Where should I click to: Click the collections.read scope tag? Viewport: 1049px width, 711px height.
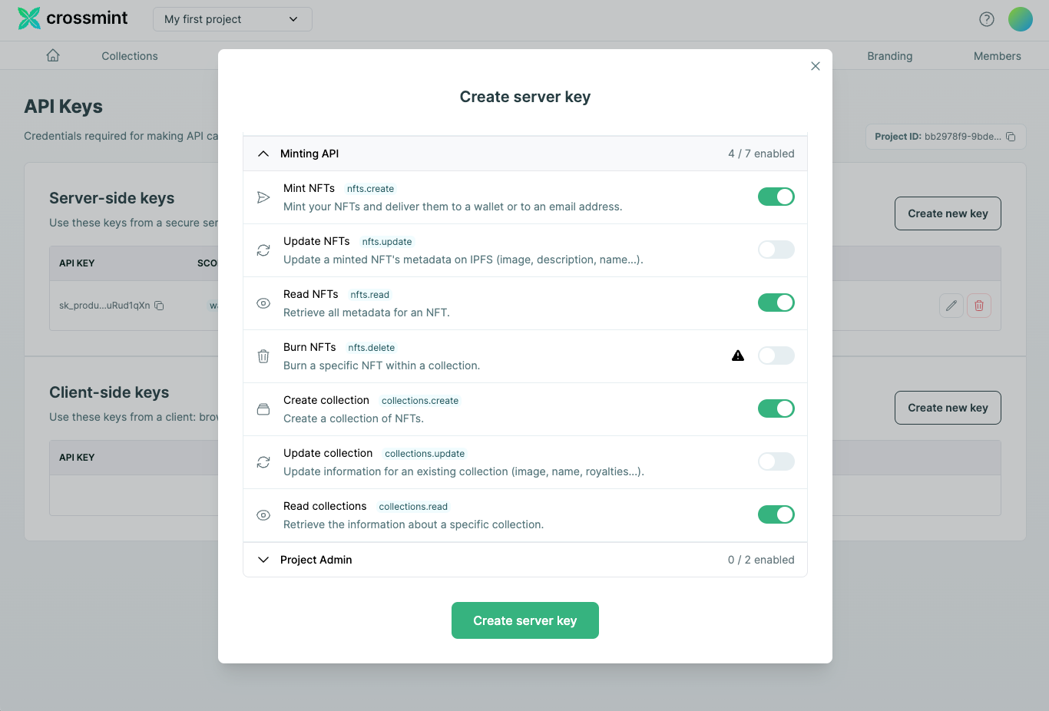point(413,507)
